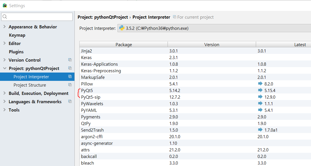Click the search magnifier icon

click(x=5, y=17)
